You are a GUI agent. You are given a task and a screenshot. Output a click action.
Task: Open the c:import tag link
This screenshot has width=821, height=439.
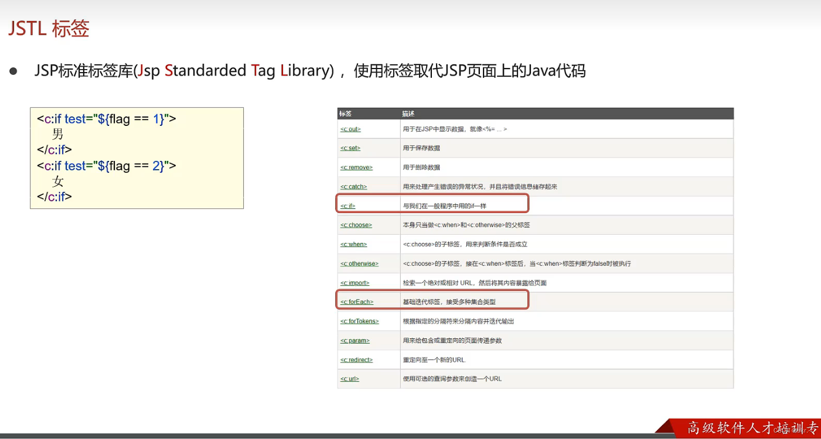pyautogui.click(x=355, y=283)
